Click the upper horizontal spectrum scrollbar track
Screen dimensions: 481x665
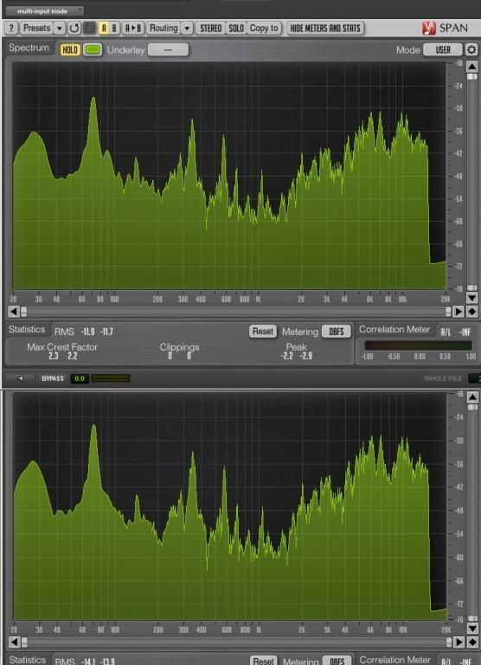pyautogui.click(x=236, y=312)
